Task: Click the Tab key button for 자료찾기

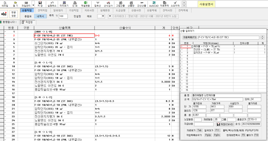Action: click(199, 131)
